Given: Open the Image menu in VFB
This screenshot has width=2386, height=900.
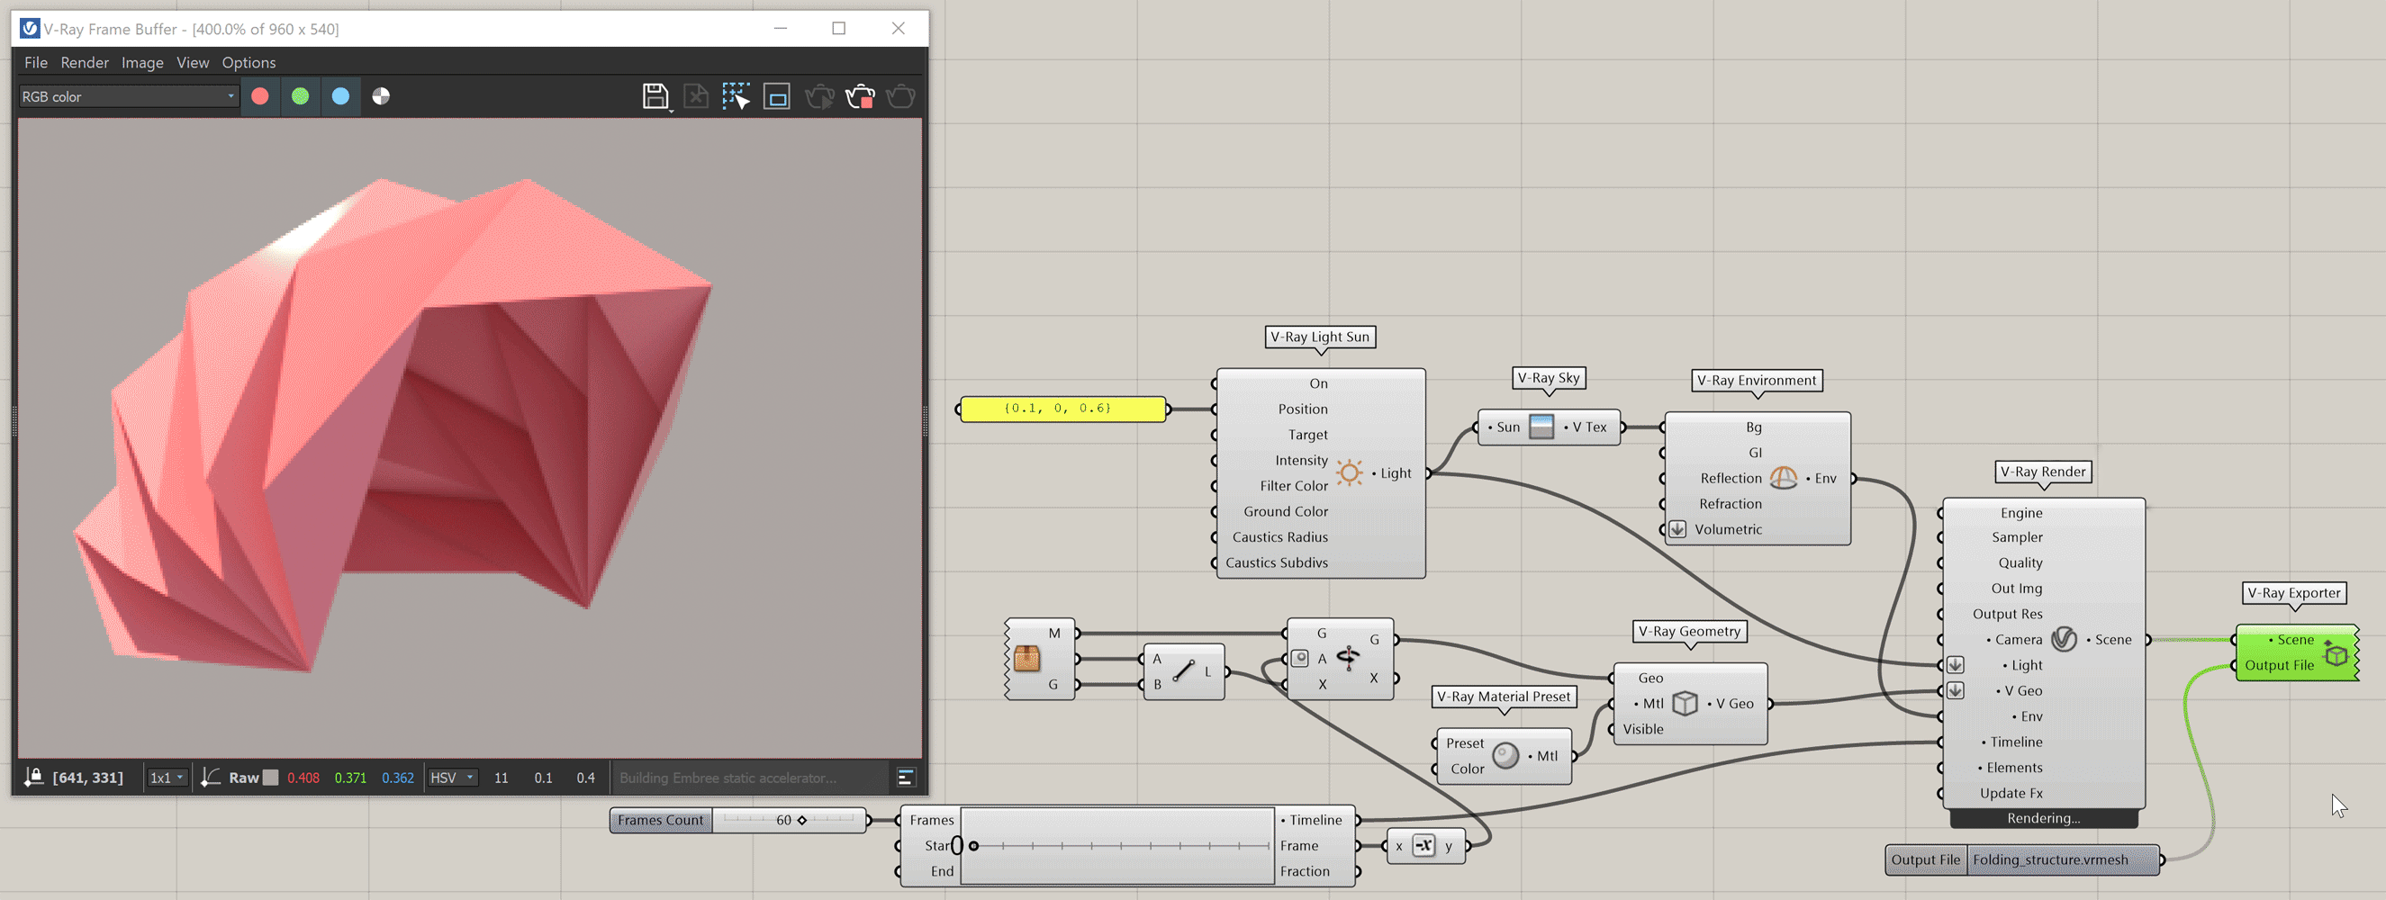Looking at the screenshot, I should tap(141, 62).
